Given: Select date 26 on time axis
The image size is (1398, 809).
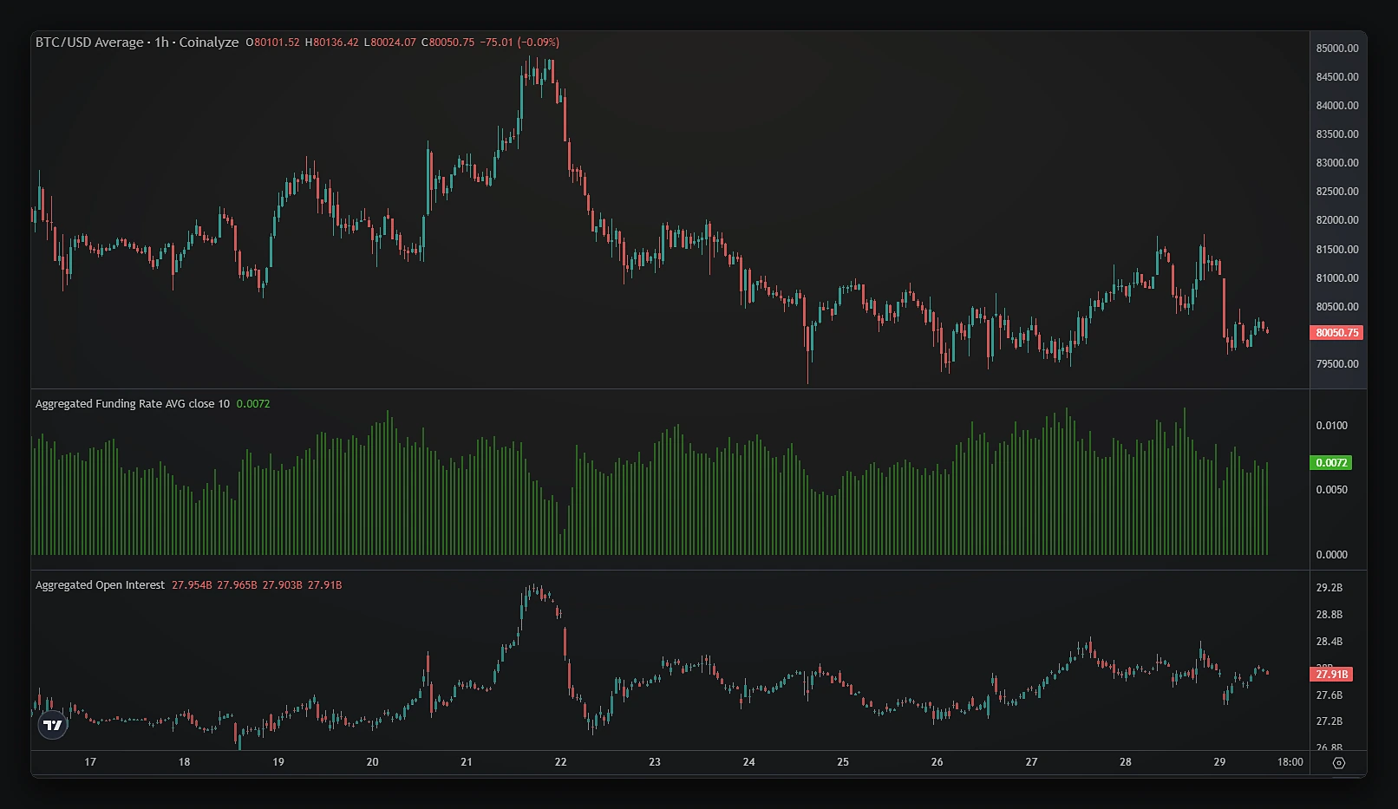Looking at the screenshot, I should [937, 762].
